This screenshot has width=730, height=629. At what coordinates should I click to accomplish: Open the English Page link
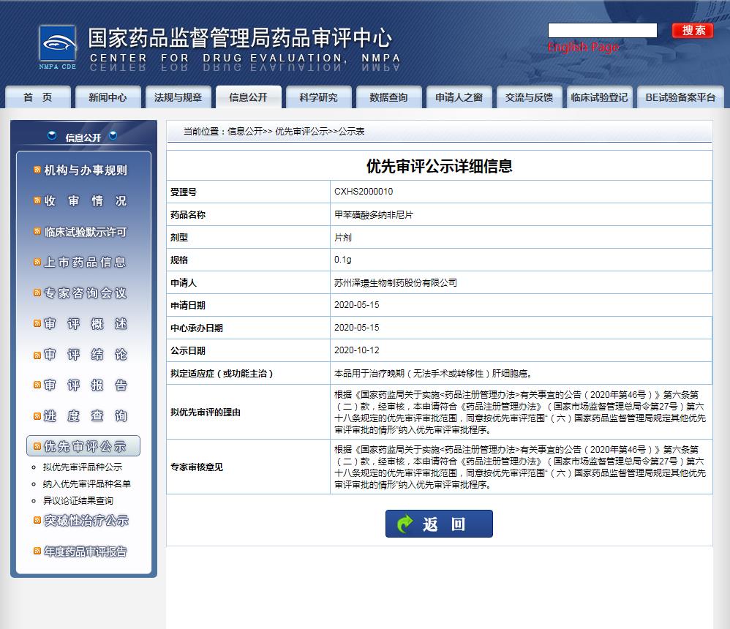[x=584, y=47]
